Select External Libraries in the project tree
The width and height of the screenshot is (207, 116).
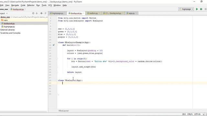pyautogui.click(x=7, y=30)
